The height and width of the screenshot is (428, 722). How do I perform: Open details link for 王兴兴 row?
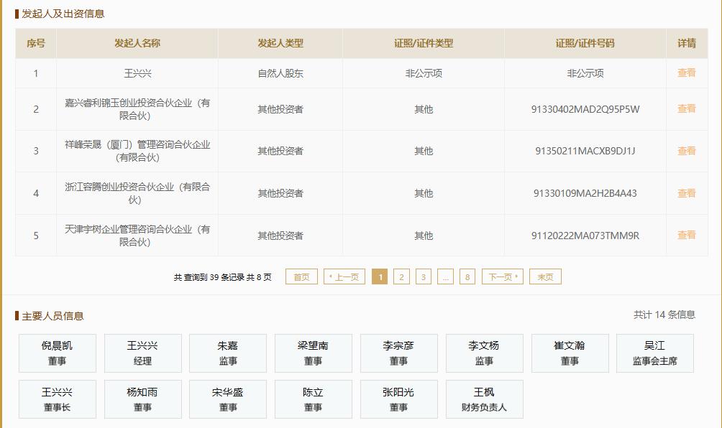coord(686,73)
